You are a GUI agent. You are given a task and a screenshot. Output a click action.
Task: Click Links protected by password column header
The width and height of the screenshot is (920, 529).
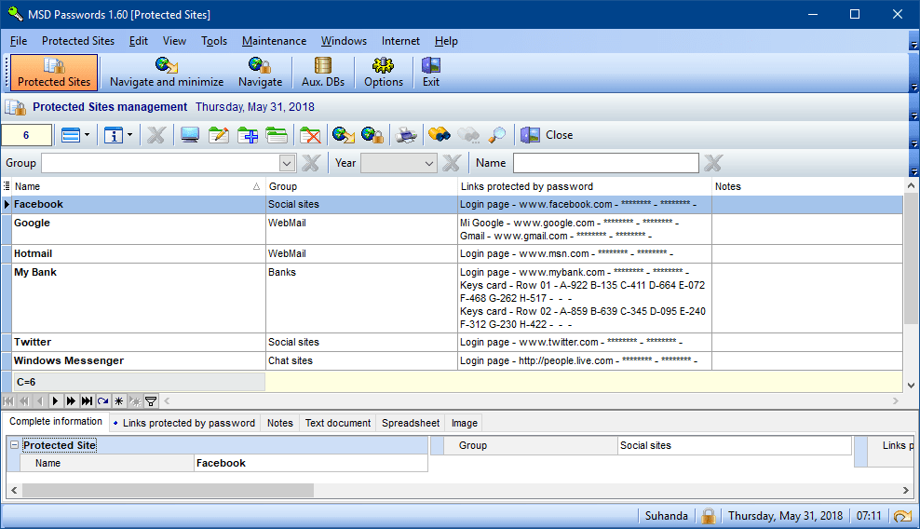(x=585, y=186)
